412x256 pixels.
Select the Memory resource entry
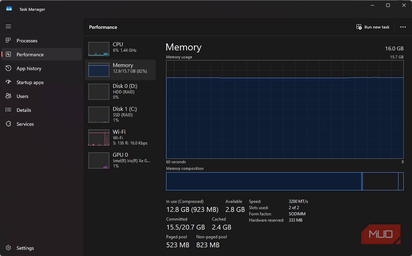(120, 70)
